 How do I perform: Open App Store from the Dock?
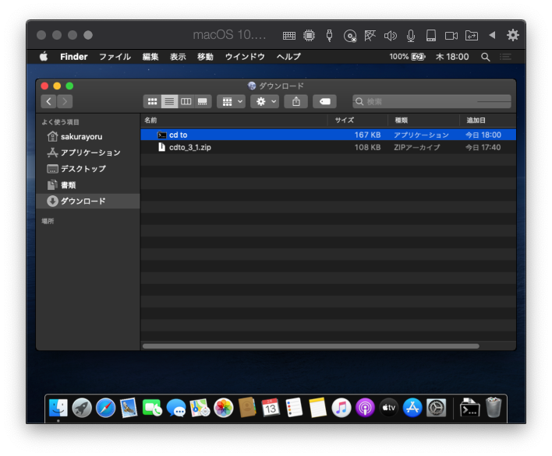click(x=412, y=408)
